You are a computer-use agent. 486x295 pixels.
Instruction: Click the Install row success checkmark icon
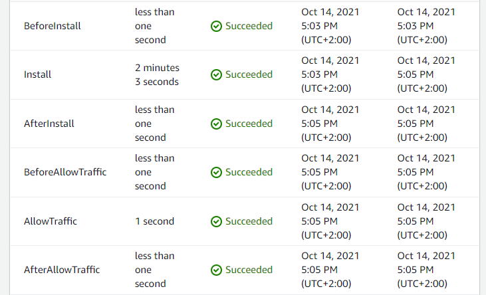pyautogui.click(x=216, y=74)
